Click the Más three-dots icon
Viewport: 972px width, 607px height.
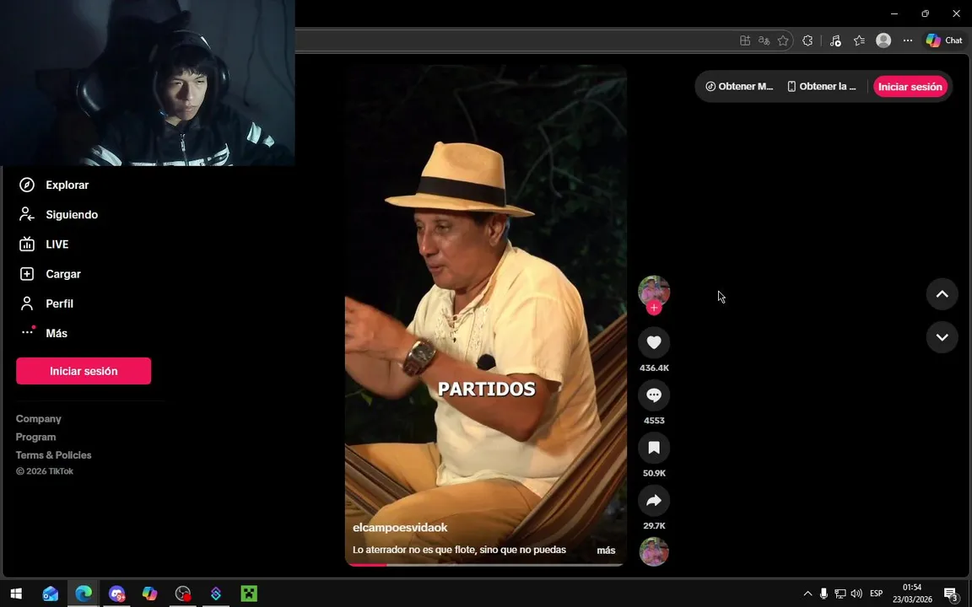pyautogui.click(x=27, y=332)
